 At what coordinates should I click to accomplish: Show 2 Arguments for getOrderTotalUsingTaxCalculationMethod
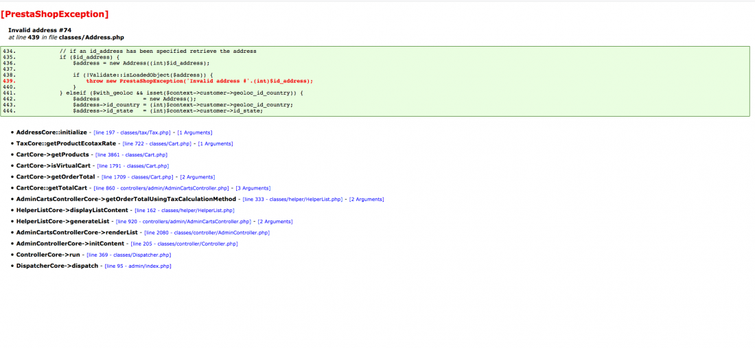click(367, 199)
